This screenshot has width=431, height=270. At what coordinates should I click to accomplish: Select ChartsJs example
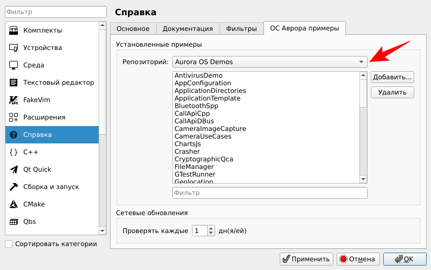tap(188, 144)
